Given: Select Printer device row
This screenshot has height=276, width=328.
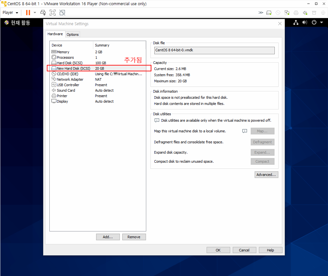Looking at the screenshot, I should coord(98,96).
